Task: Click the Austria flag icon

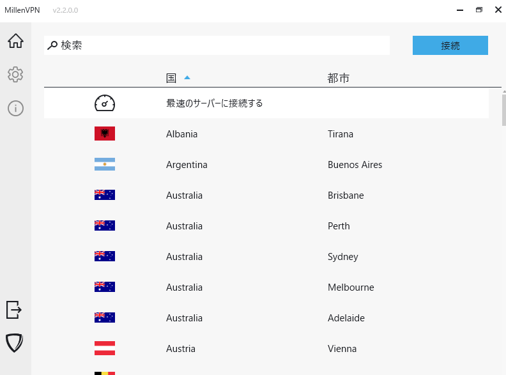Action: [104, 348]
